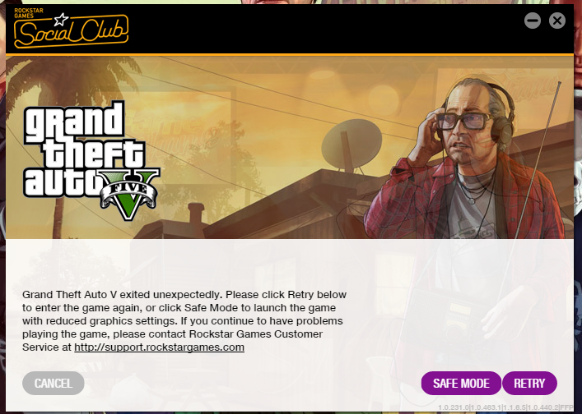Minimize the Social Club launcher window
Image resolution: width=582 pixels, height=414 pixels.
coord(533,21)
